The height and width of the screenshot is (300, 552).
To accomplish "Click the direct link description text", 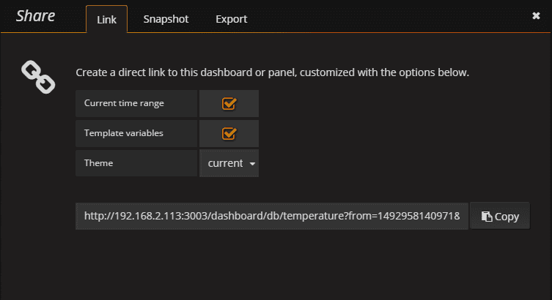I will tap(272, 72).
